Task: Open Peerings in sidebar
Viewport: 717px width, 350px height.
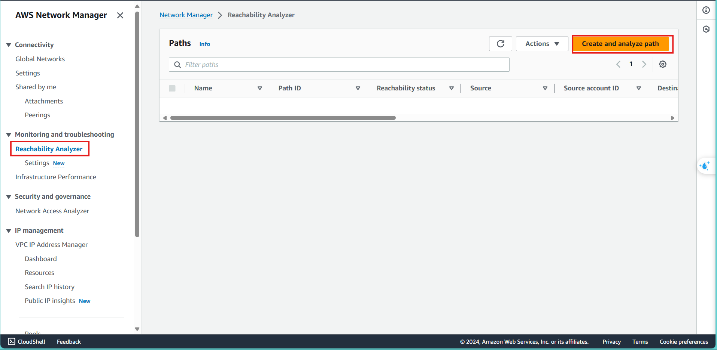Action: click(37, 115)
